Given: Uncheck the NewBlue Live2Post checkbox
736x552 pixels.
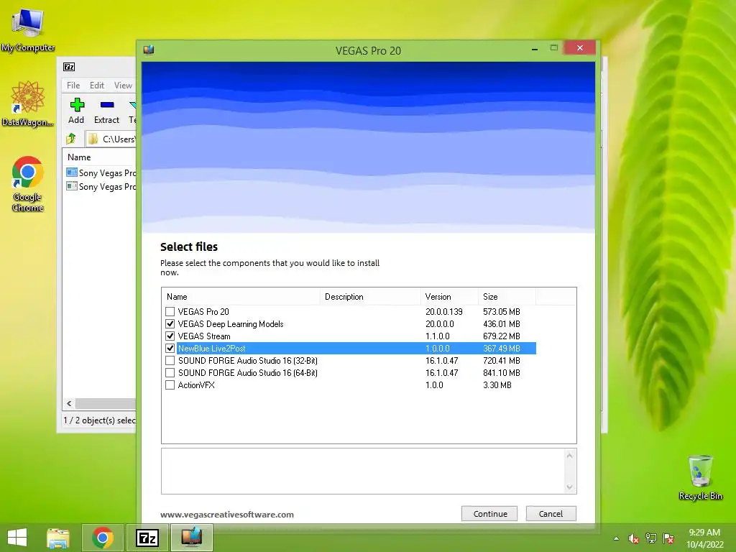Looking at the screenshot, I should pyautogui.click(x=170, y=349).
